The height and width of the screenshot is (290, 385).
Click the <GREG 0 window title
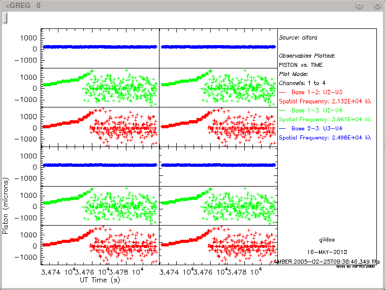pyautogui.click(x=22, y=6)
